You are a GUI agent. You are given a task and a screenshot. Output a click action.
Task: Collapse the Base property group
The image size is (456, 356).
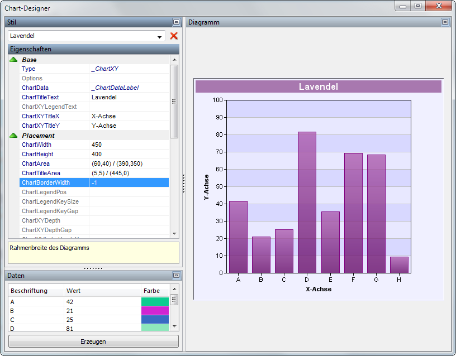(14, 60)
